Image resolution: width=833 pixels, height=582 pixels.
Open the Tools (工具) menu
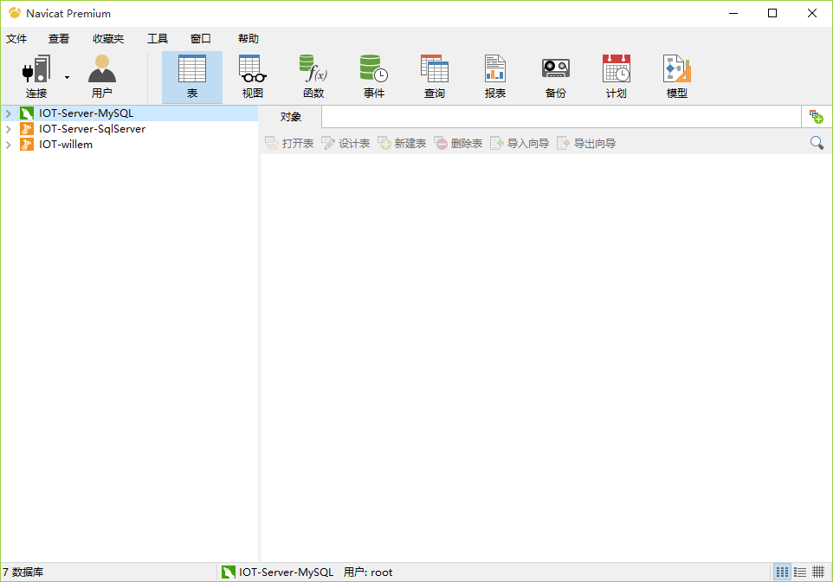pos(158,39)
